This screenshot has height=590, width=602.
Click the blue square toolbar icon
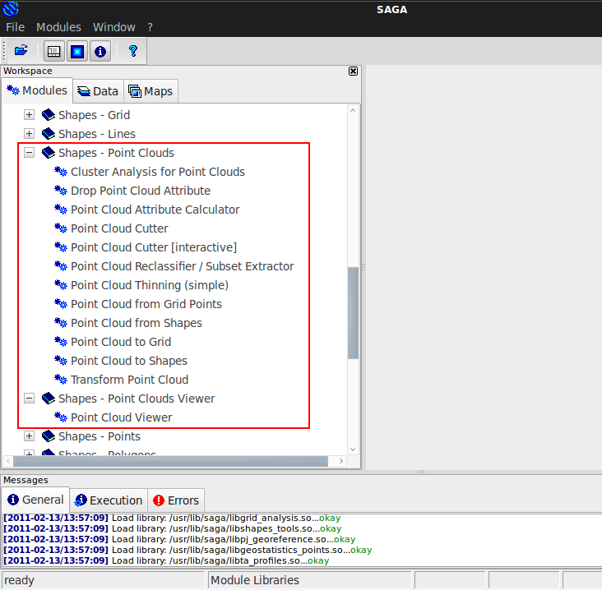pos(77,51)
